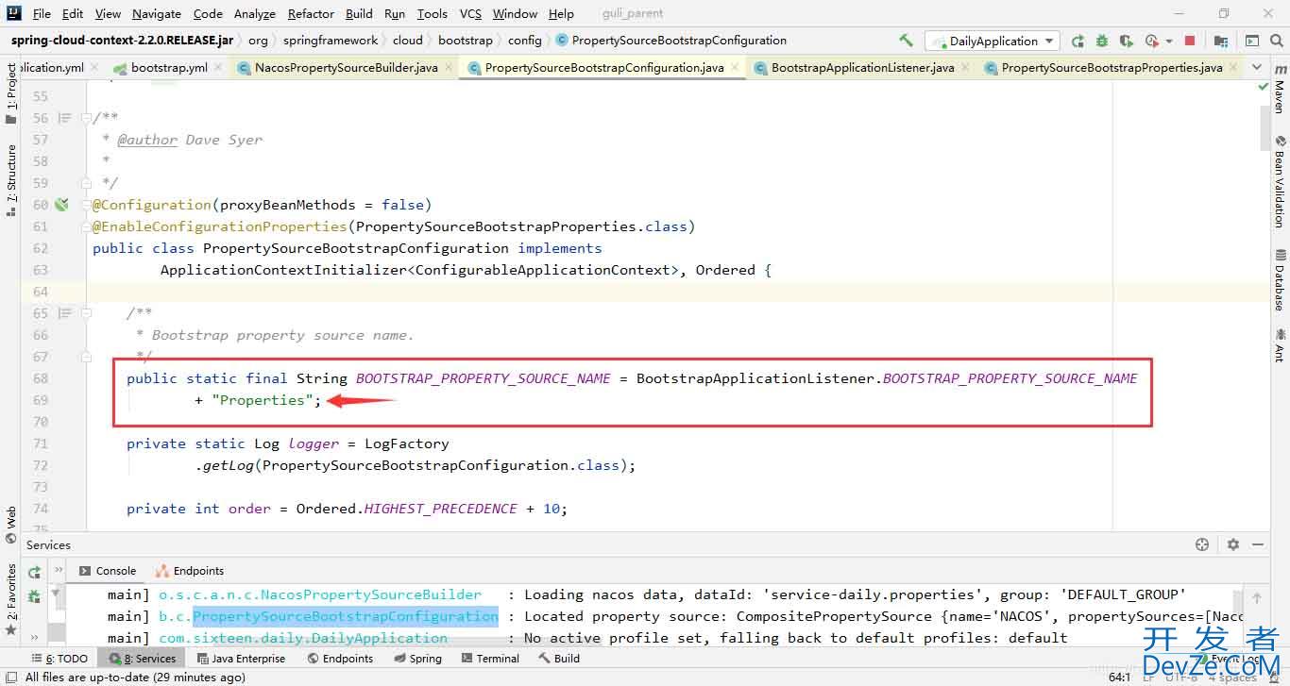The height and width of the screenshot is (686, 1290).
Task: Expand hidden Services toolbar chevron
Action: click(x=34, y=638)
